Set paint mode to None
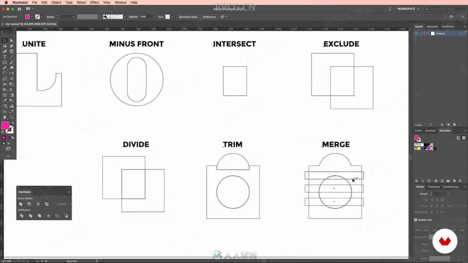 pos(13,138)
